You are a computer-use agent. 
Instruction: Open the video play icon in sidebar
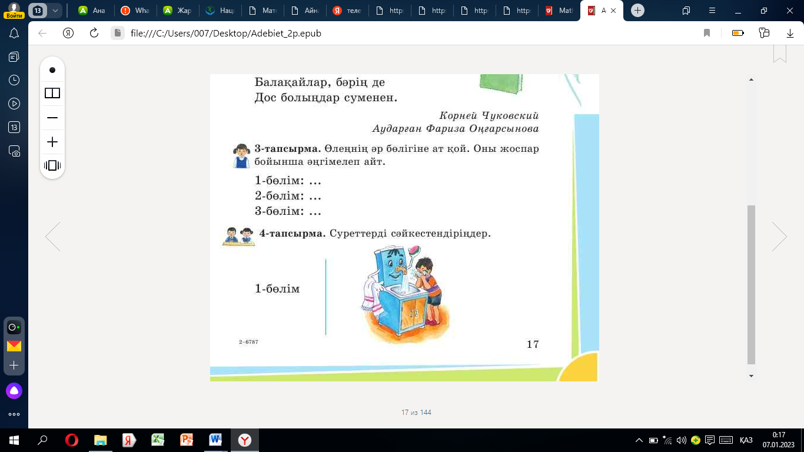point(14,104)
